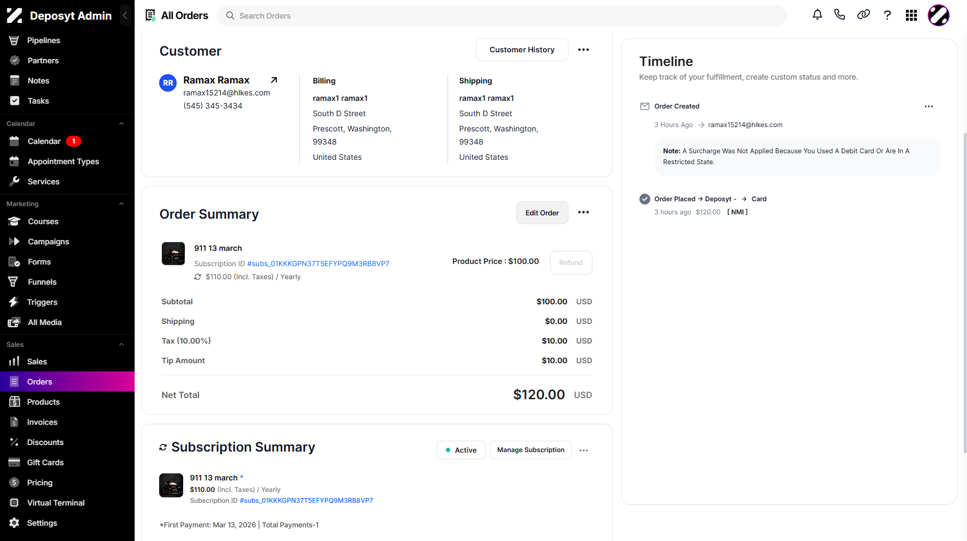Image resolution: width=967 pixels, height=541 pixels.
Task: Open the help question mark icon
Action: coord(887,15)
